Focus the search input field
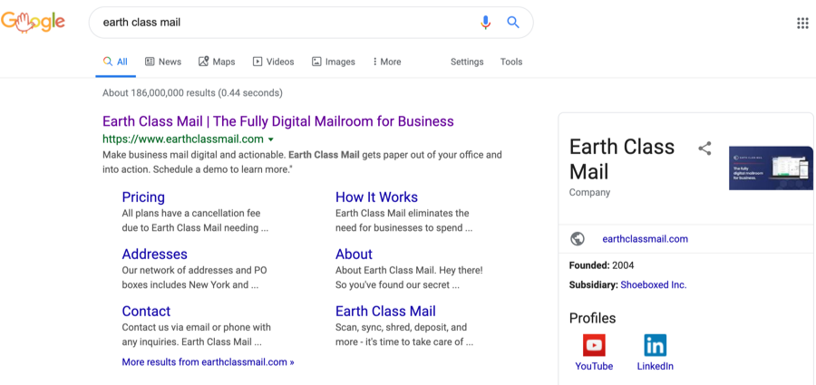Viewport: 816px width, 385px height. (281, 23)
